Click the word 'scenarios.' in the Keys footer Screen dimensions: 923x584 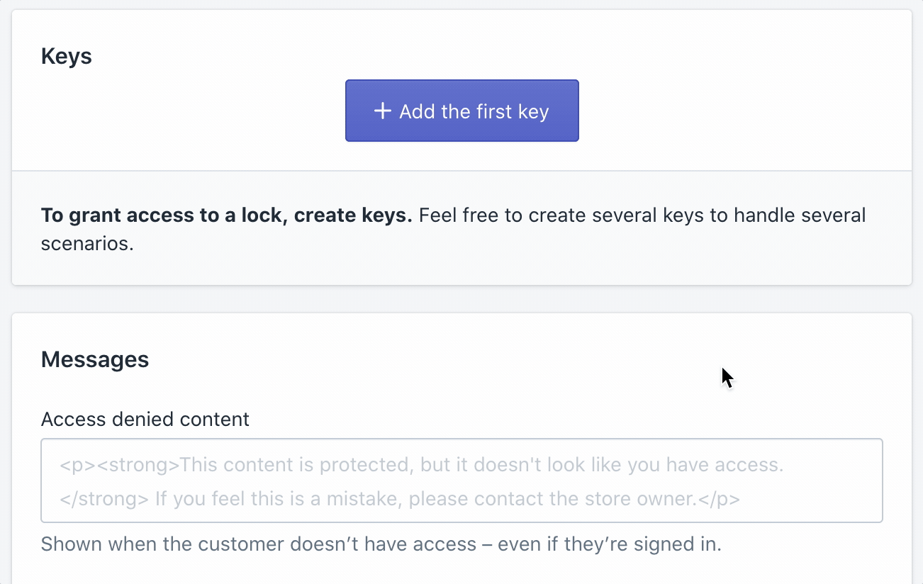87,245
